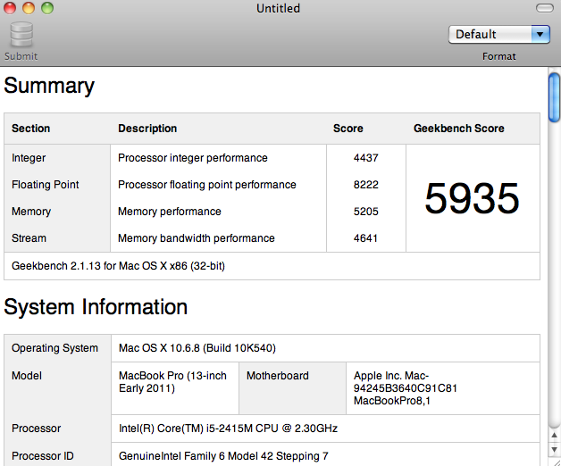Click MacBook Pro 13-inch Early 2011 value
The width and height of the screenshot is (561, 466).
(x=172, y=382)
